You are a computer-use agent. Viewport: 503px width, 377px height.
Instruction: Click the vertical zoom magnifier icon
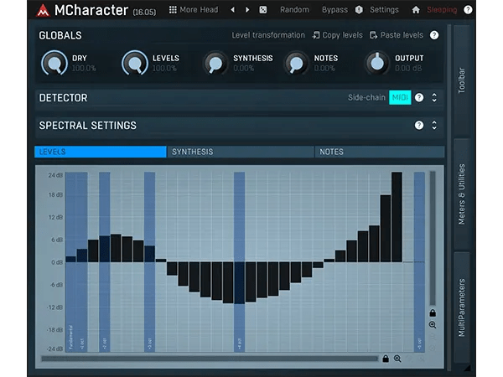coord(433,325)
